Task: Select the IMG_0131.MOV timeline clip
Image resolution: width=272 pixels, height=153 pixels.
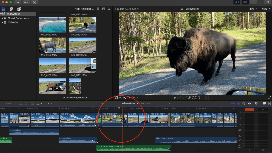Action: pos(78,120)
